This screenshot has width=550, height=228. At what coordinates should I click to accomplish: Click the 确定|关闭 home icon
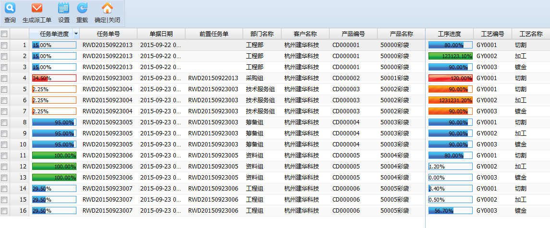click(x=107, y=8)
